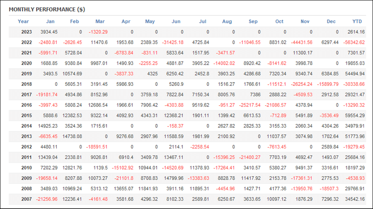This screenshot has width=373, height=209.
Task: Click the Monthly Performance ($) heading
Action: [x=47, y=10]
